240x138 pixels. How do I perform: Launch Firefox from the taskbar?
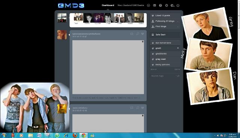[x=75, y=135]
